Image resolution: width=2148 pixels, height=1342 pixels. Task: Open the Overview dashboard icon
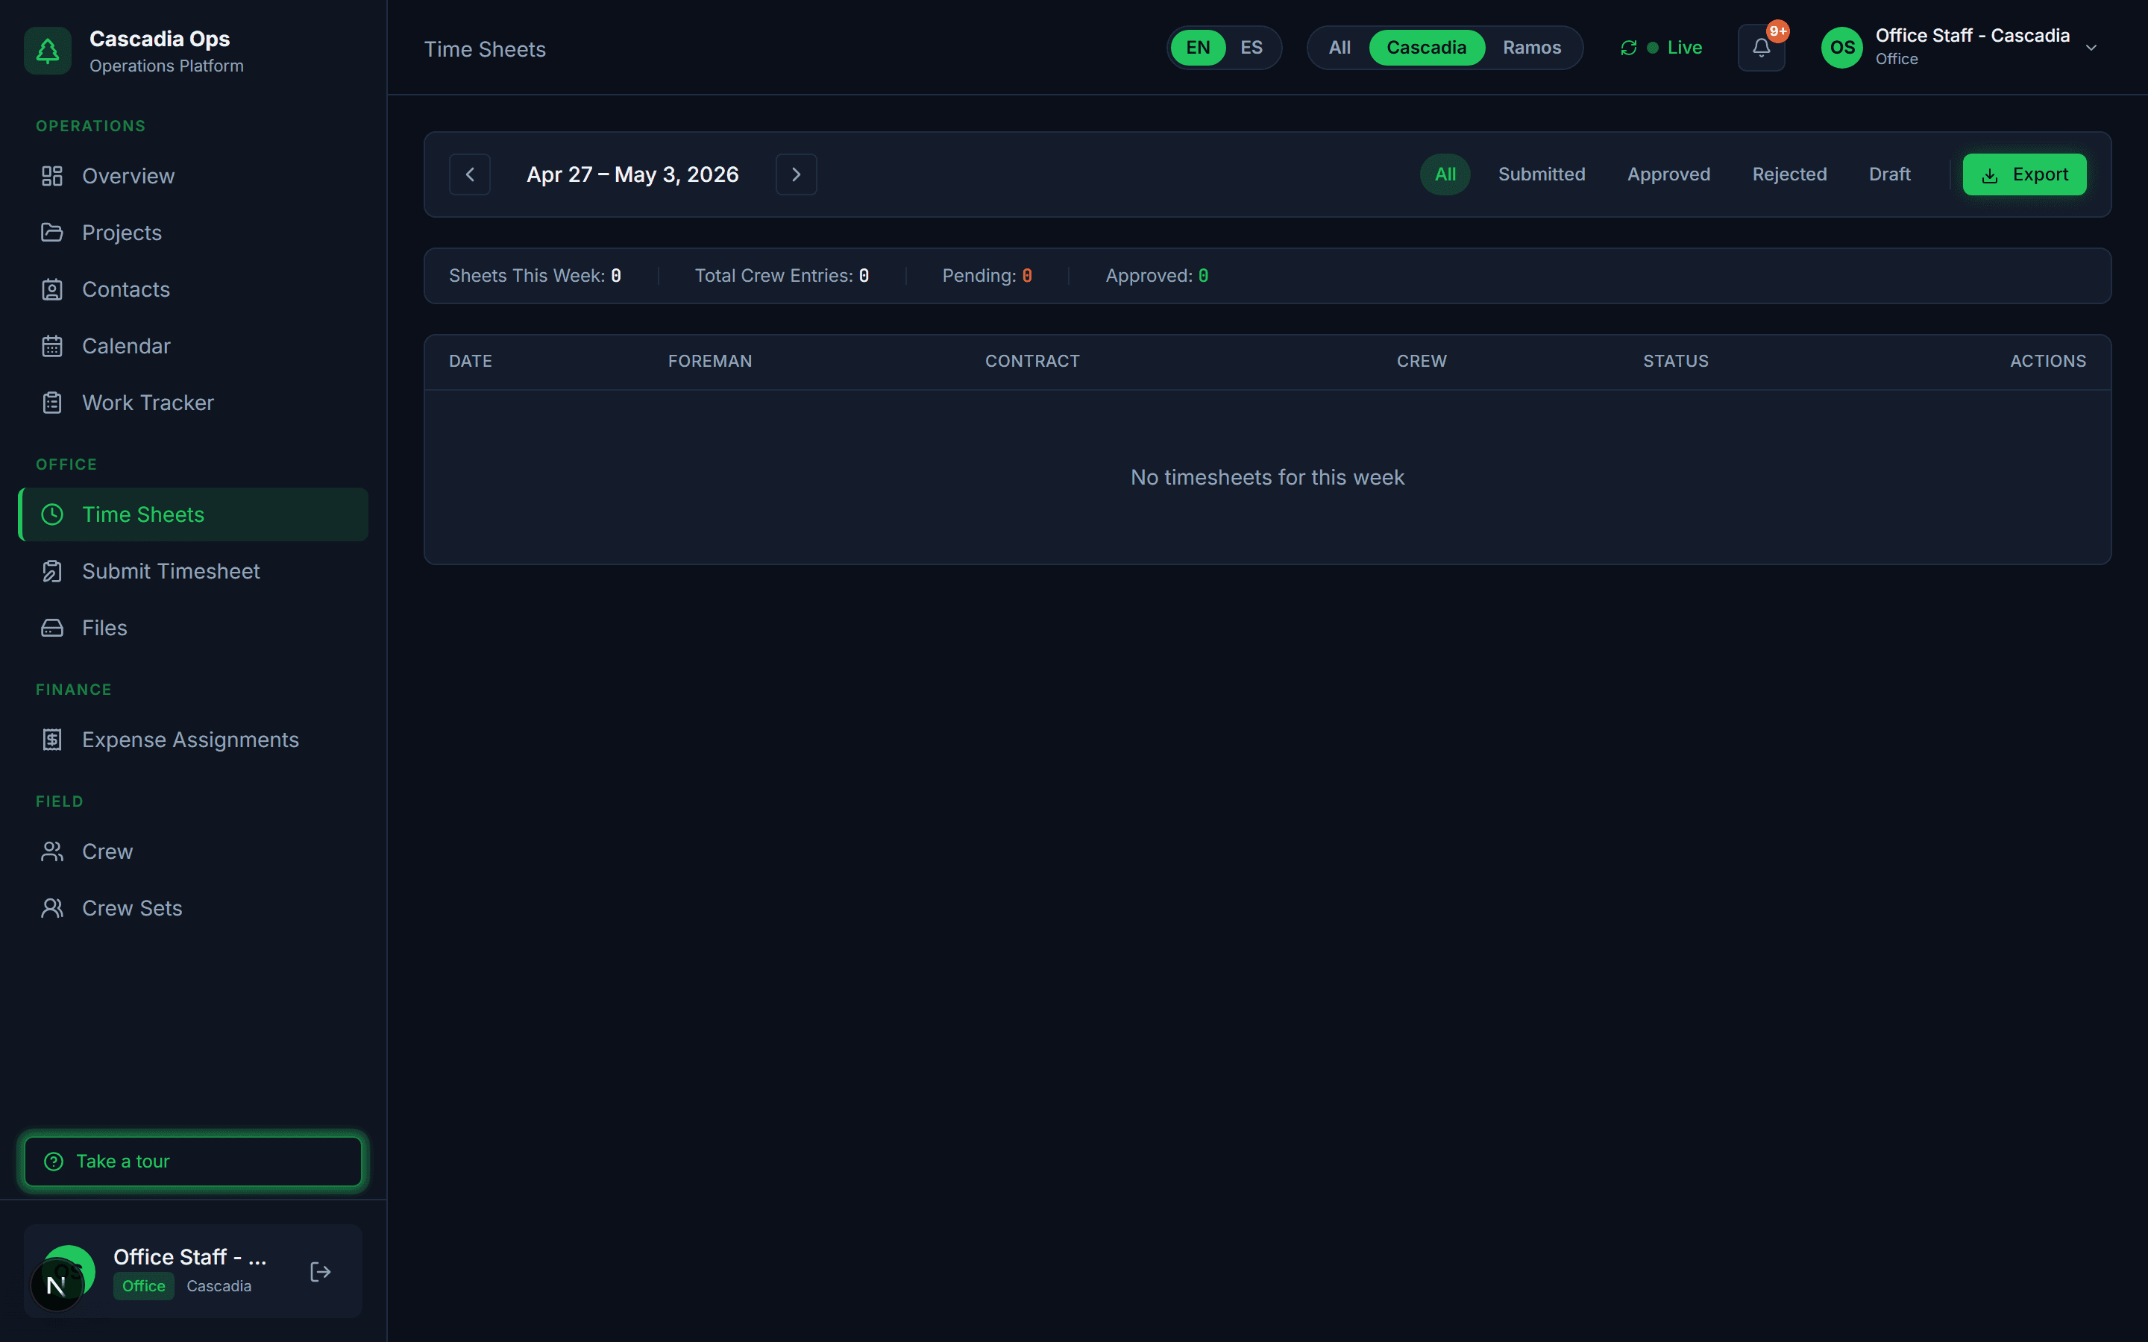click(52, 176)
